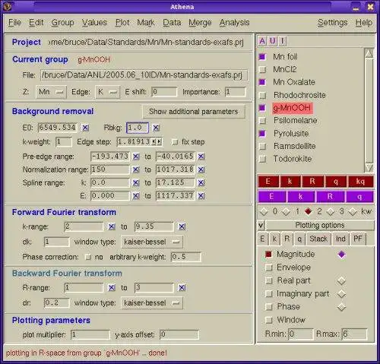Enable the fix step checkbox
This screenshot has height=364, width=380.
pyautogui.click(x=175, y=142)
